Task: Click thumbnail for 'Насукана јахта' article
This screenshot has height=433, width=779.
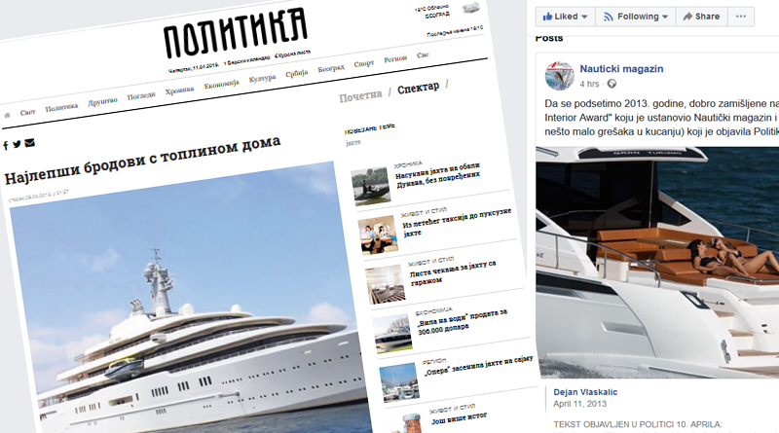Action: (x=371, y=186)
